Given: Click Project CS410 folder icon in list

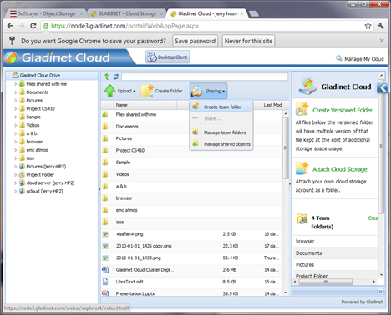Looking at the screenshot, I should coord(105,150).
